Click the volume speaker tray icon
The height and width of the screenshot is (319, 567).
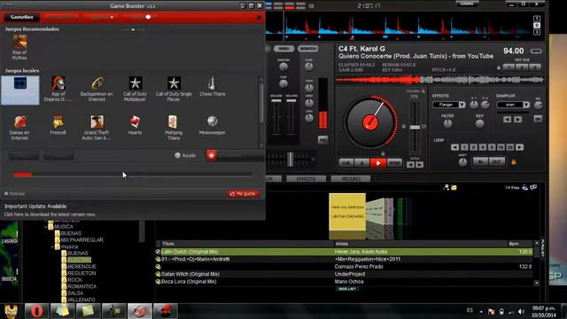(521, 311)
